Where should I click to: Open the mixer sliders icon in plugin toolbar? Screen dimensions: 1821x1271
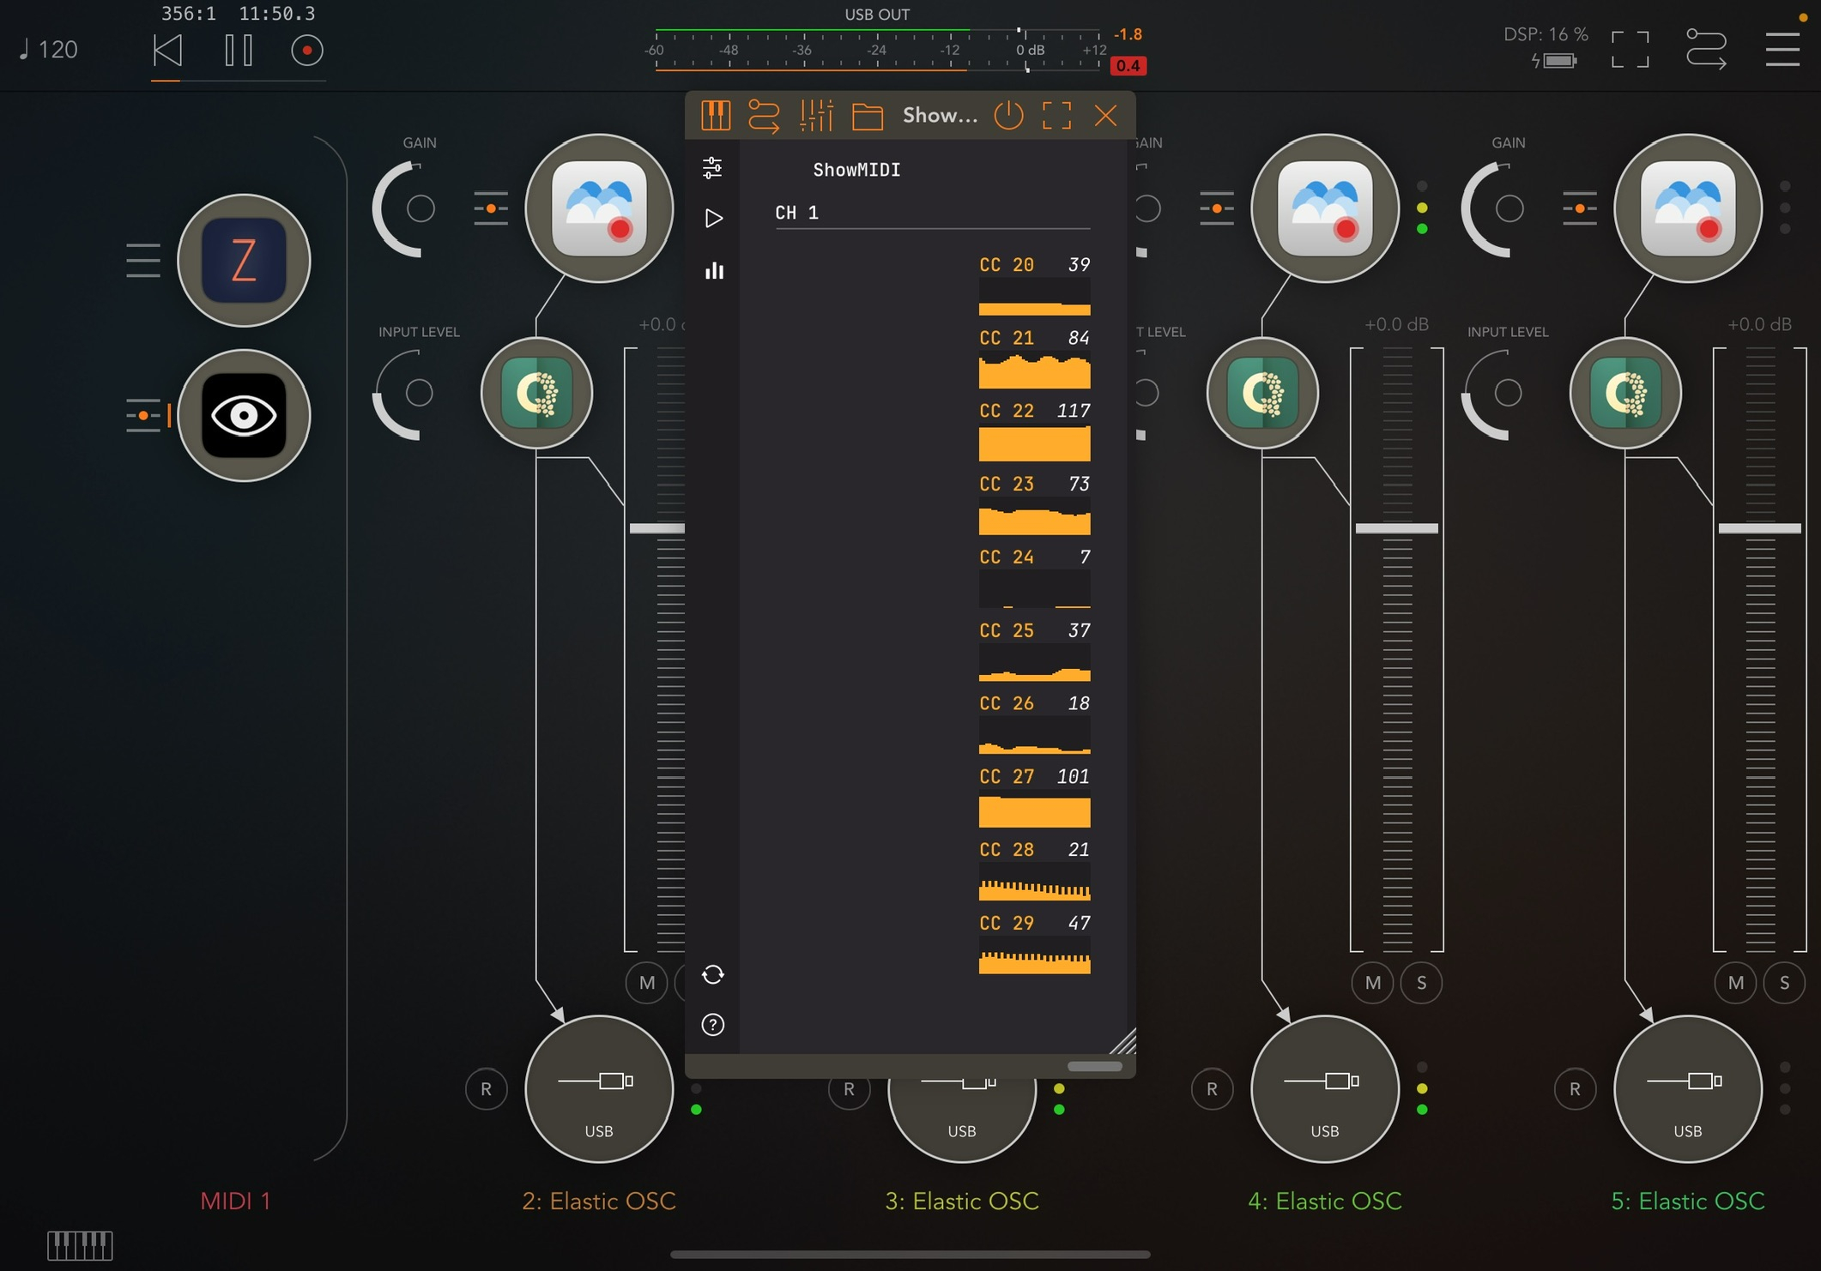tap(816, 115)
